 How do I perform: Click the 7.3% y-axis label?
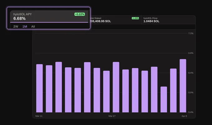(191, 33)
